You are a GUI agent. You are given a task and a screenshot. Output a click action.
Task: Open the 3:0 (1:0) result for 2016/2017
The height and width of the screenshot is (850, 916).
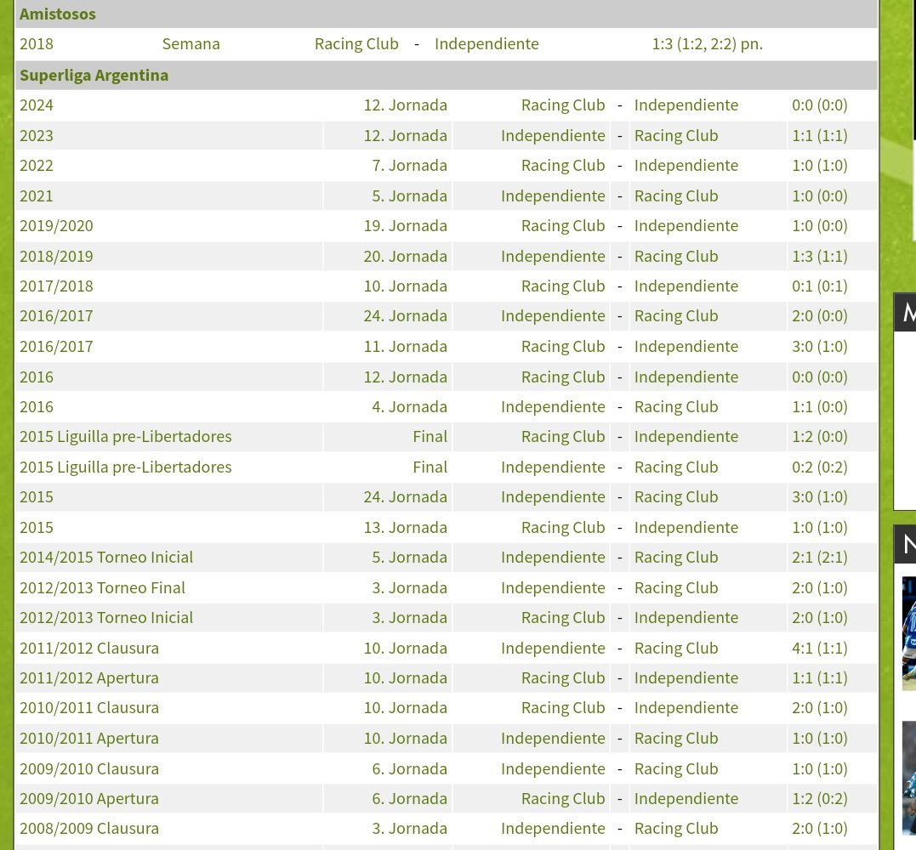pos(820,346)
